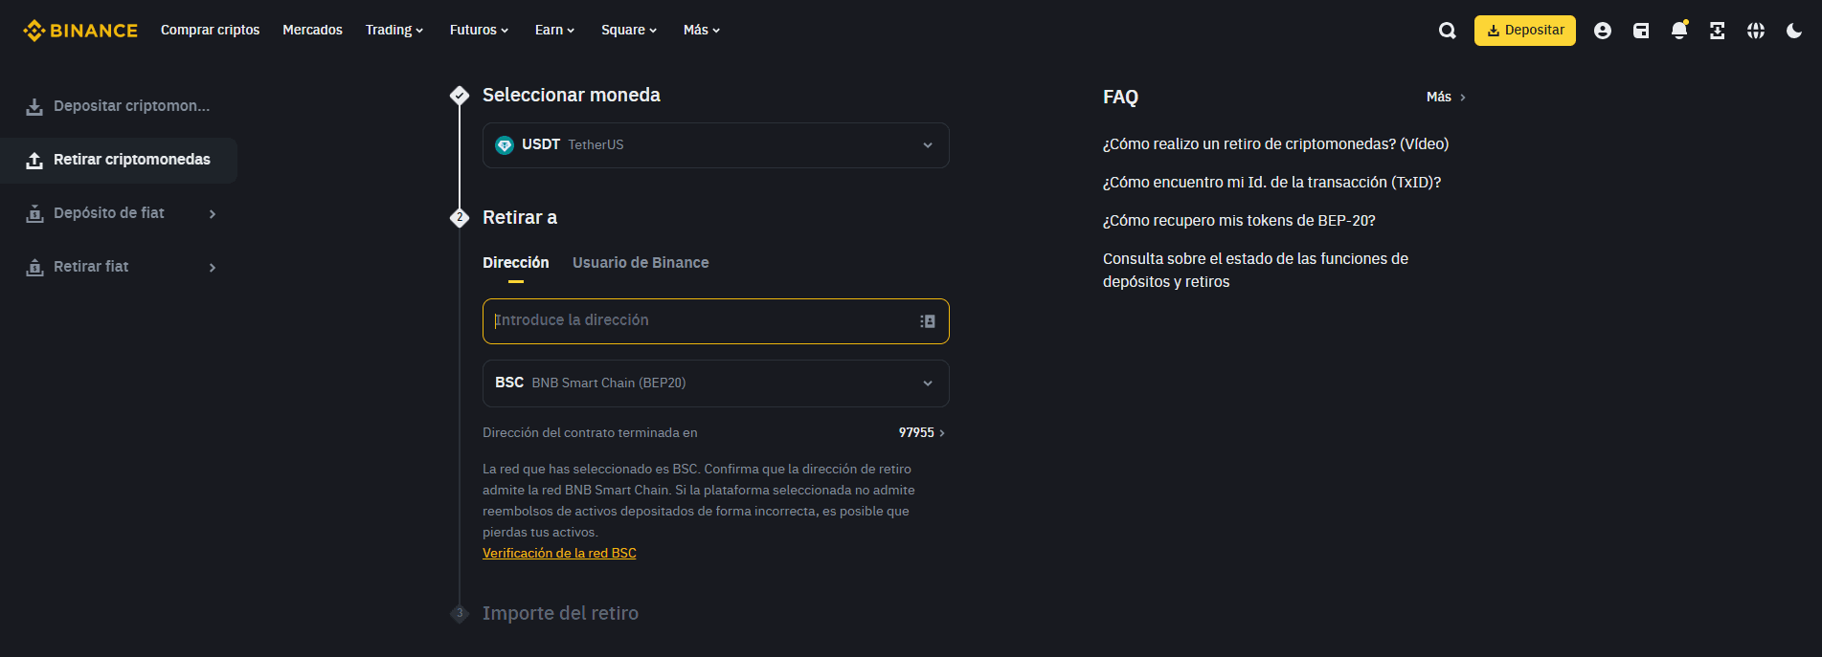This screenshot has width=1822, height=657.
Task: Open the BSC network selector dropdown
Action: [716, 383]
